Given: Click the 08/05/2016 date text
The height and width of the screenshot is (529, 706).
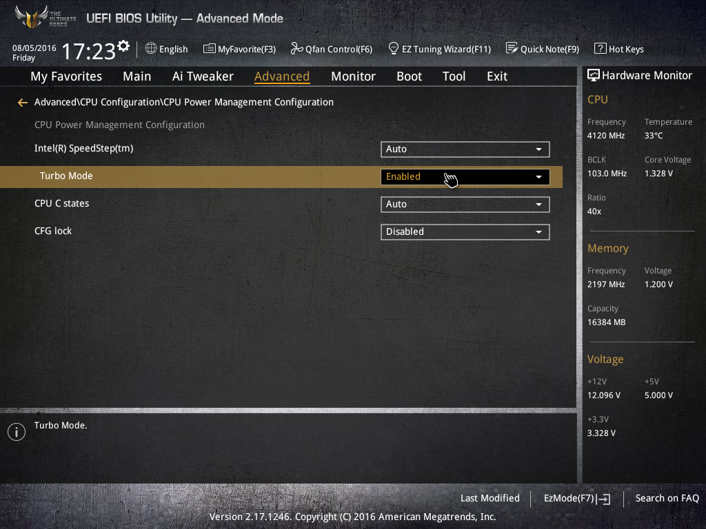Looking at the screenshot, I should [x=34, y=48].
